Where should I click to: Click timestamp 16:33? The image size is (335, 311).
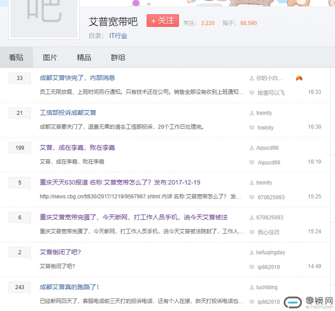pos(314,92)
